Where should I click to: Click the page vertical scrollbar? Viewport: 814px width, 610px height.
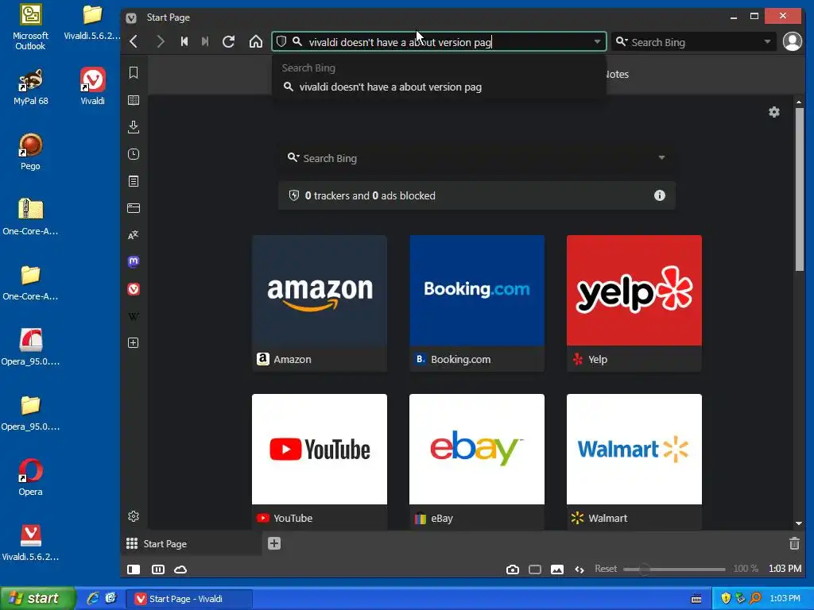click(799, 189)
